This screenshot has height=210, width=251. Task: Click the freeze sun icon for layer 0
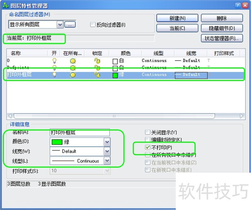point(73,61)
